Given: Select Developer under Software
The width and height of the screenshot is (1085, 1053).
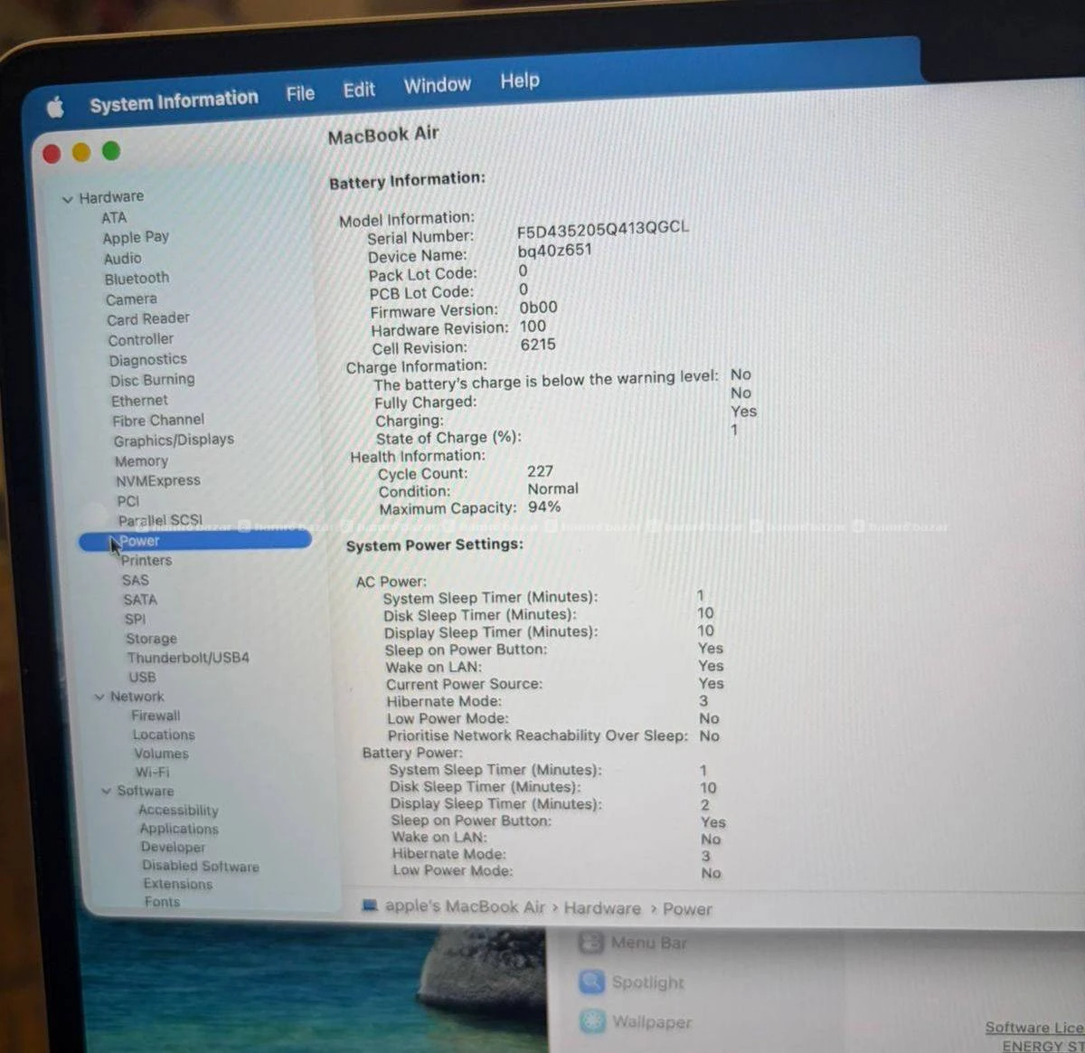Looking at the screenshot, I should [173, 847].
